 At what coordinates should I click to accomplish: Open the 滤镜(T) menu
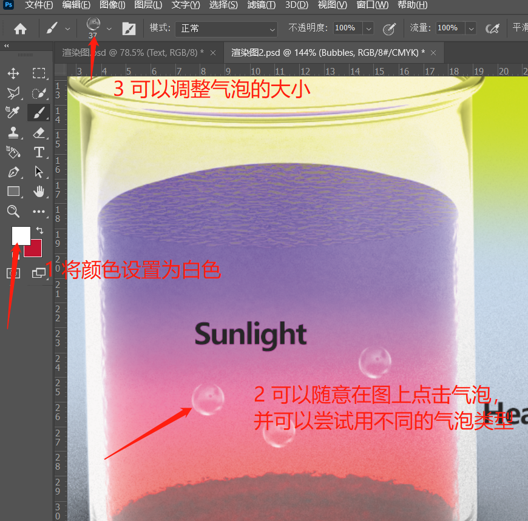262,5
